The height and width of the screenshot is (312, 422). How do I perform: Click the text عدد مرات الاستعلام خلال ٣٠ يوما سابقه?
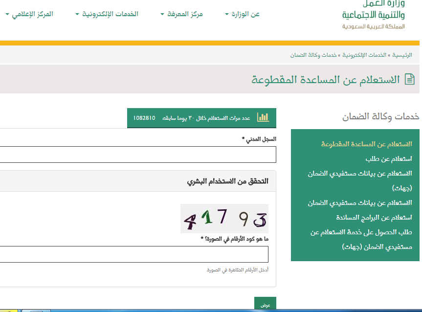coord(206,118)
